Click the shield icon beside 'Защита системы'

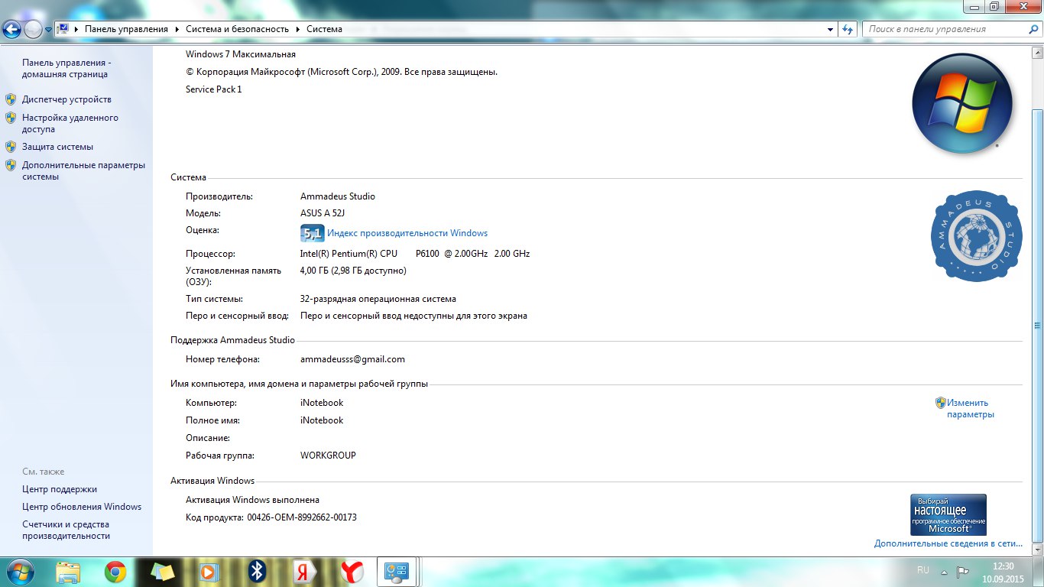click(11, 147)
